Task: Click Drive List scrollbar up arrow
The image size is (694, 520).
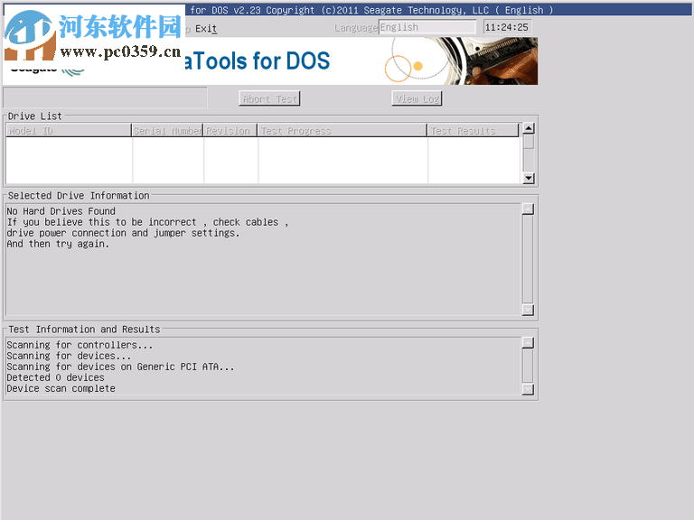Action: click(529, 129)
